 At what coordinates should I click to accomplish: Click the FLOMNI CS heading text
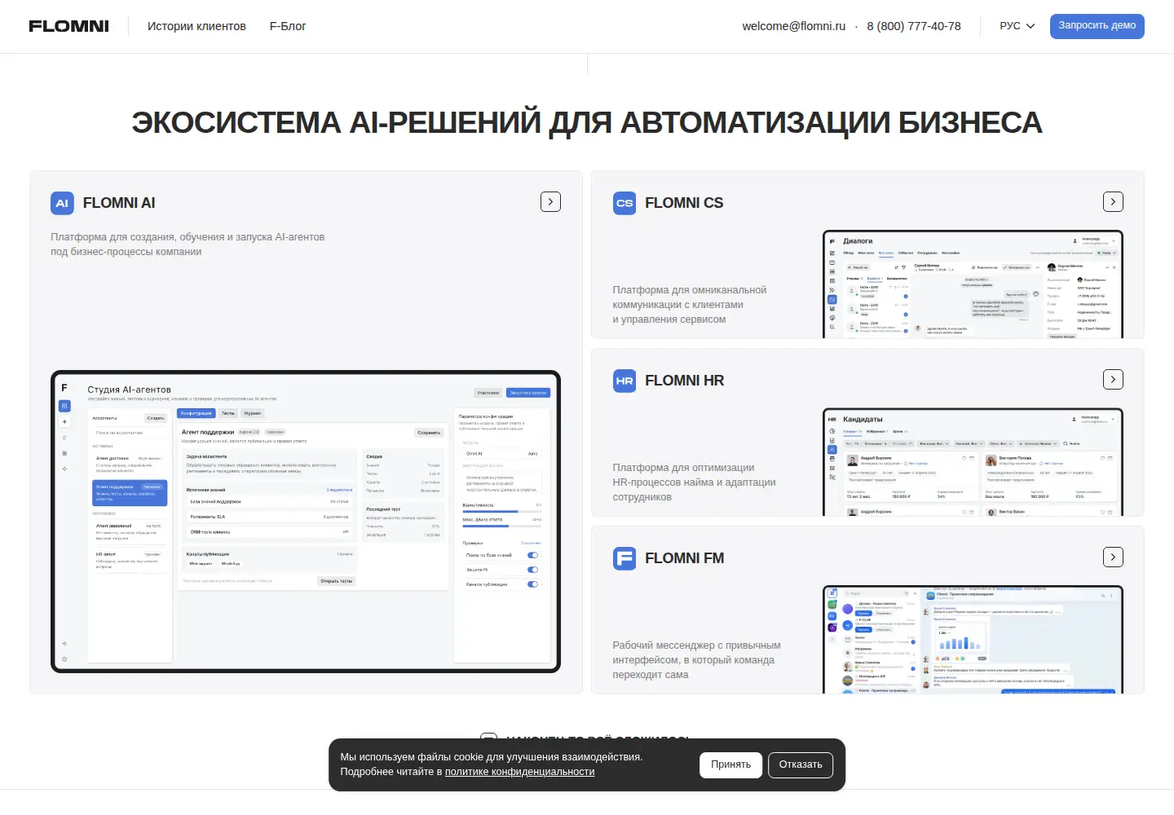pyautogui.click(x=684, y=203)
